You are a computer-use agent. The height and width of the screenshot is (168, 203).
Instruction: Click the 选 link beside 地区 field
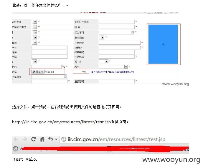(x=63, y=67)
